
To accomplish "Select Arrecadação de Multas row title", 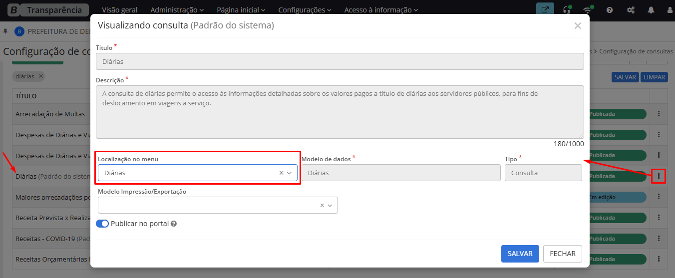I will [50, 114].
